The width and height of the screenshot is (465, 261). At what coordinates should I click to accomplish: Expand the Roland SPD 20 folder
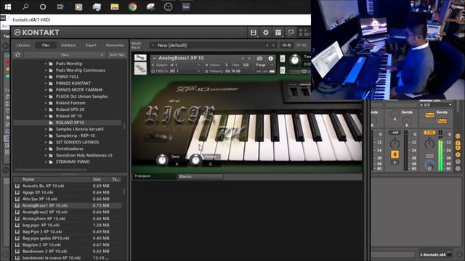(46, 109)
